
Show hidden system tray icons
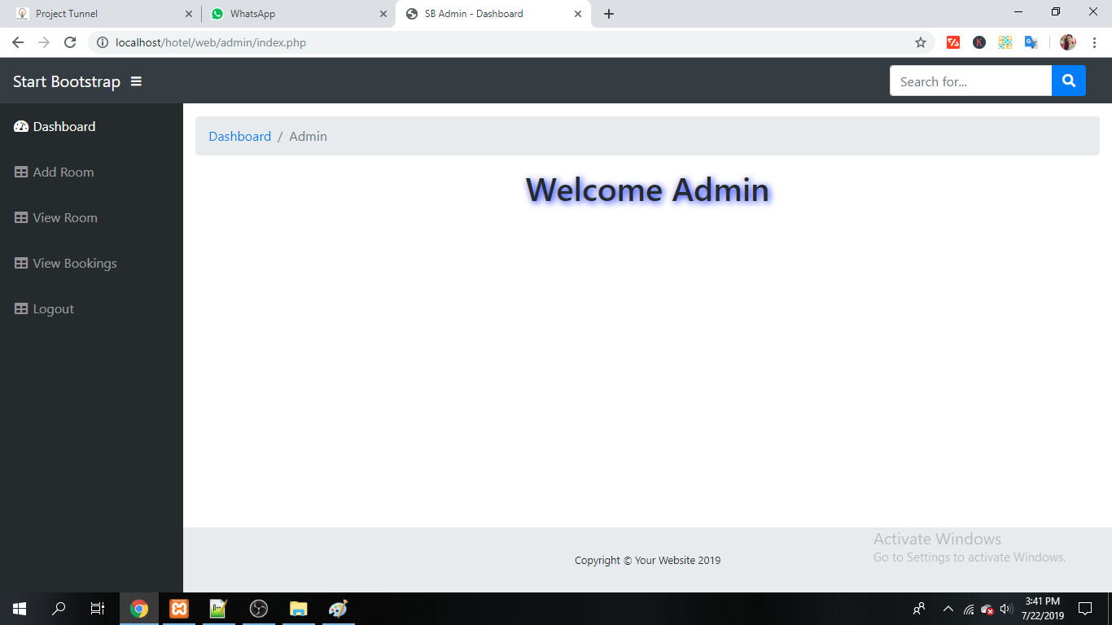pos(948,609)
